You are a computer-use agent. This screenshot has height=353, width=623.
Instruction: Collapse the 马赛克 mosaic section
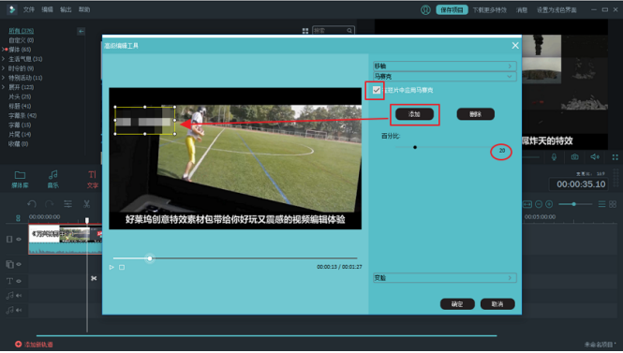coord(445,76)
